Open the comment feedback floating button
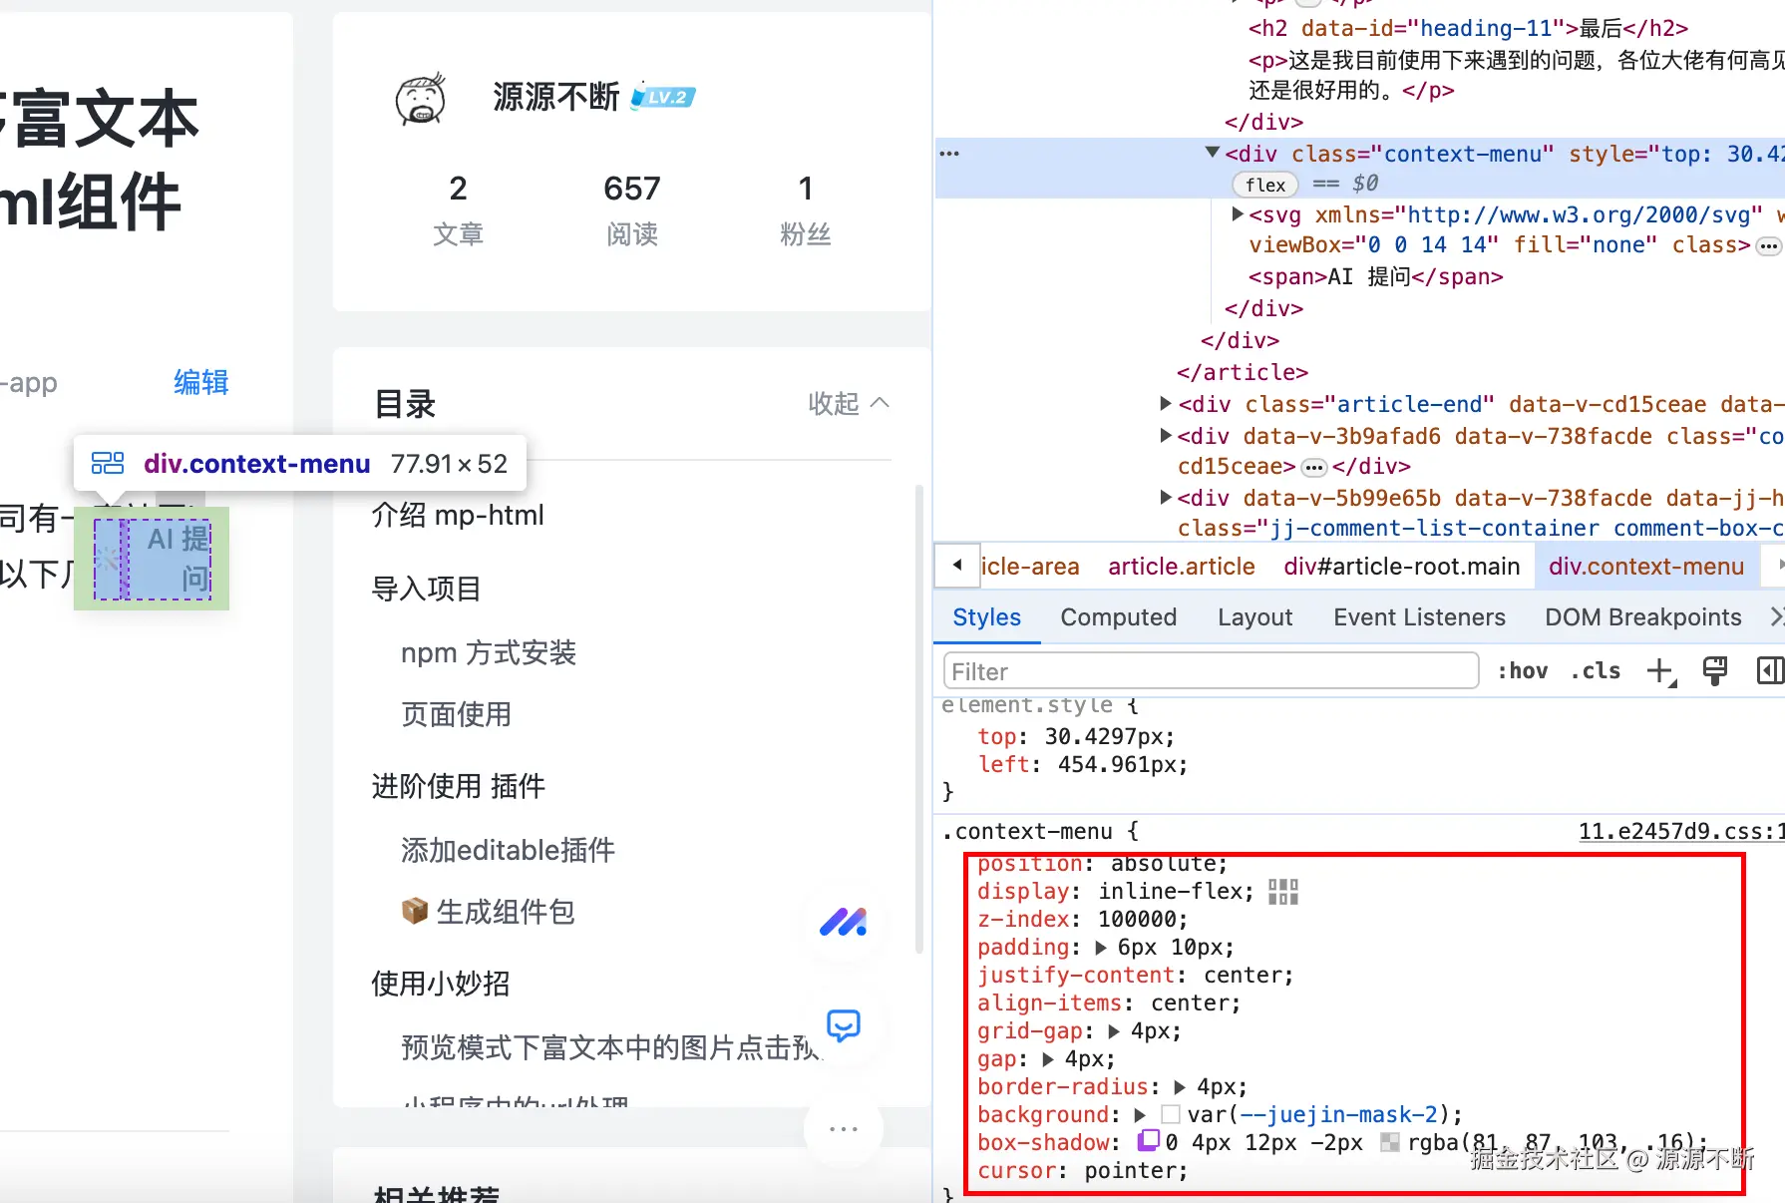1785x1203 pixels. pos(844,1025)
